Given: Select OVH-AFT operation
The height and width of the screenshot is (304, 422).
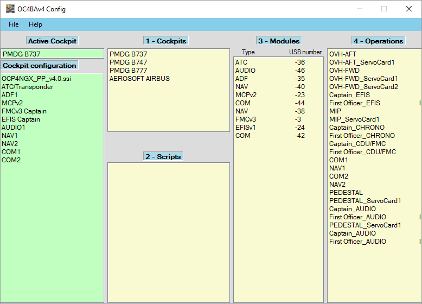Looking at the screenshot, I should 343,54.
